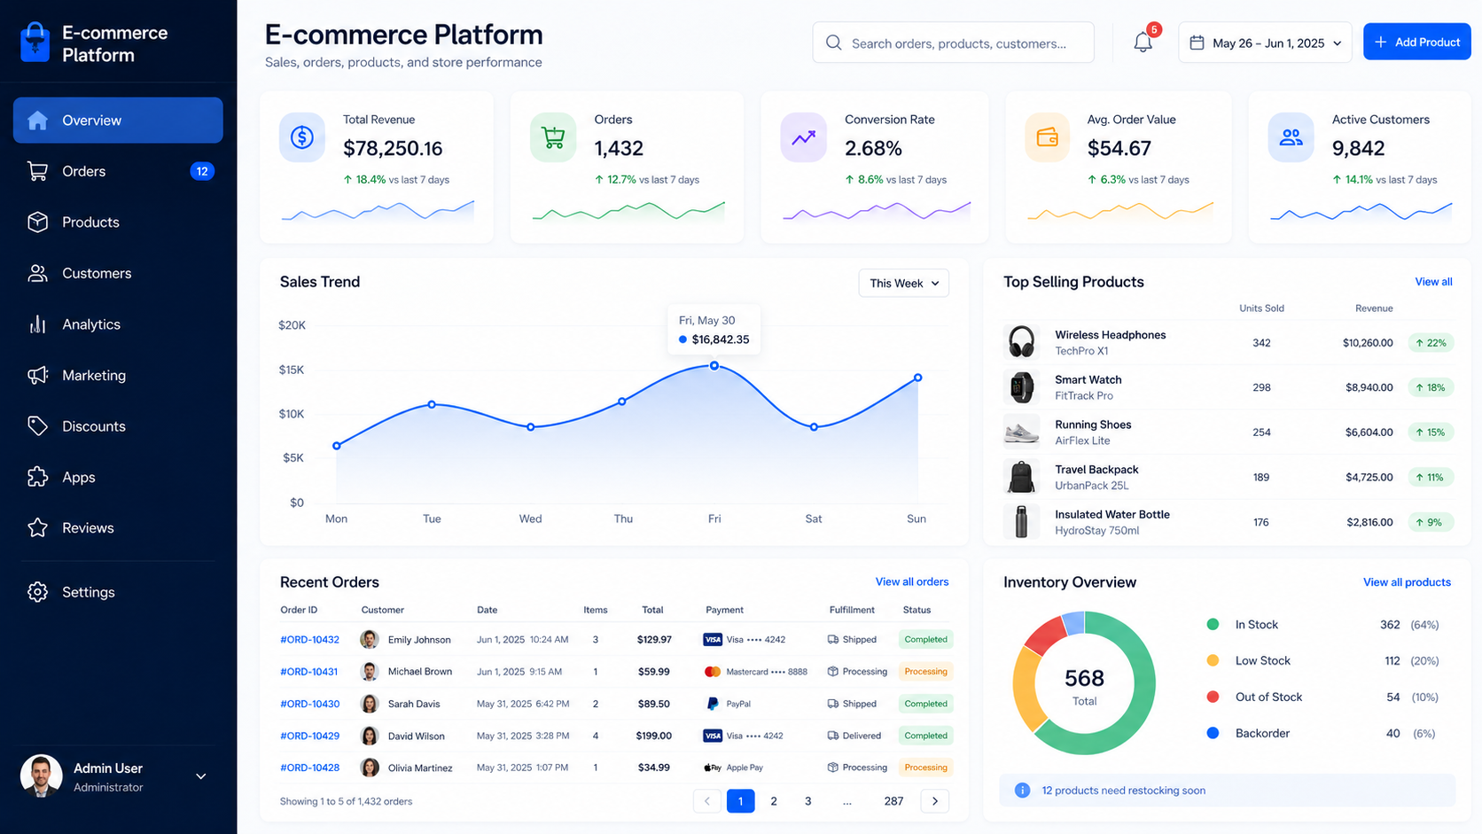Click the Settings gear icon
The image size is (1482, 834).
point(37,592)
